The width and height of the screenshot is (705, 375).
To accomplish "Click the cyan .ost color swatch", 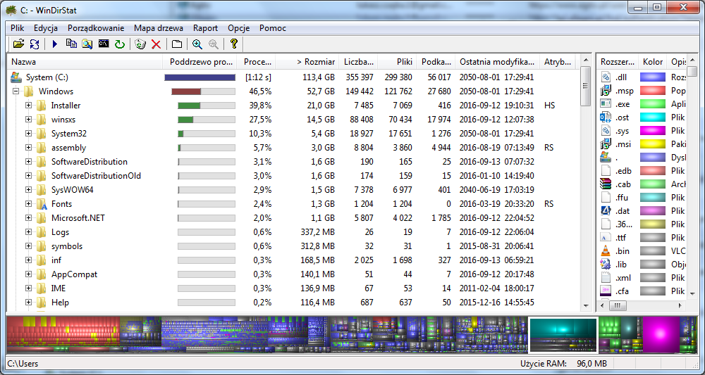I will pyautogui.click(x=652, y=117).
